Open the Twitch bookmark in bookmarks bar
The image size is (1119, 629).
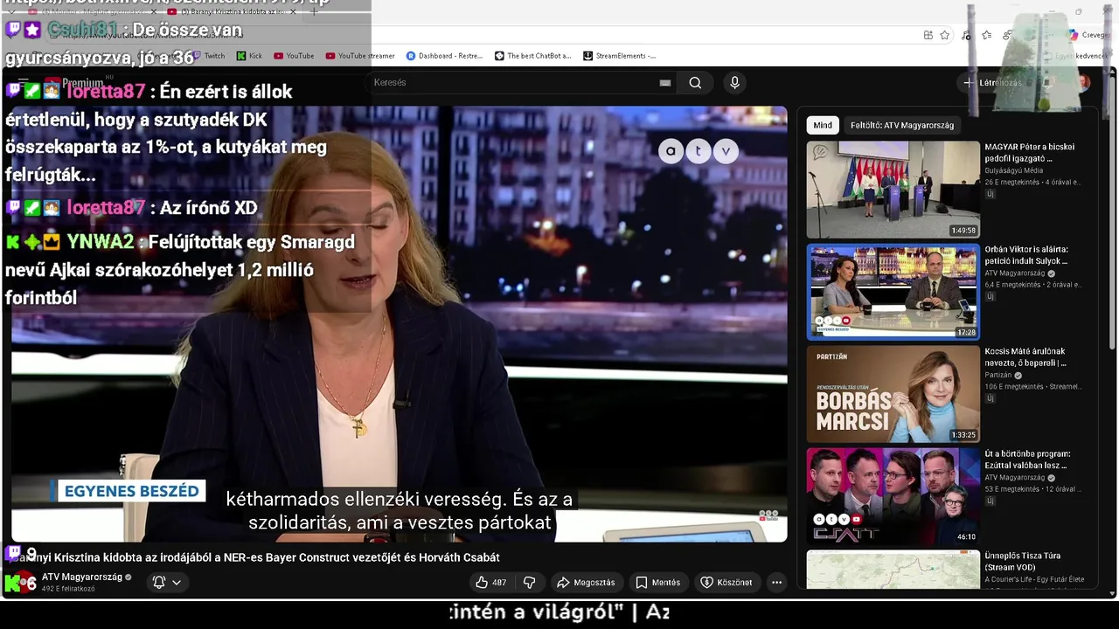(208, 56)
